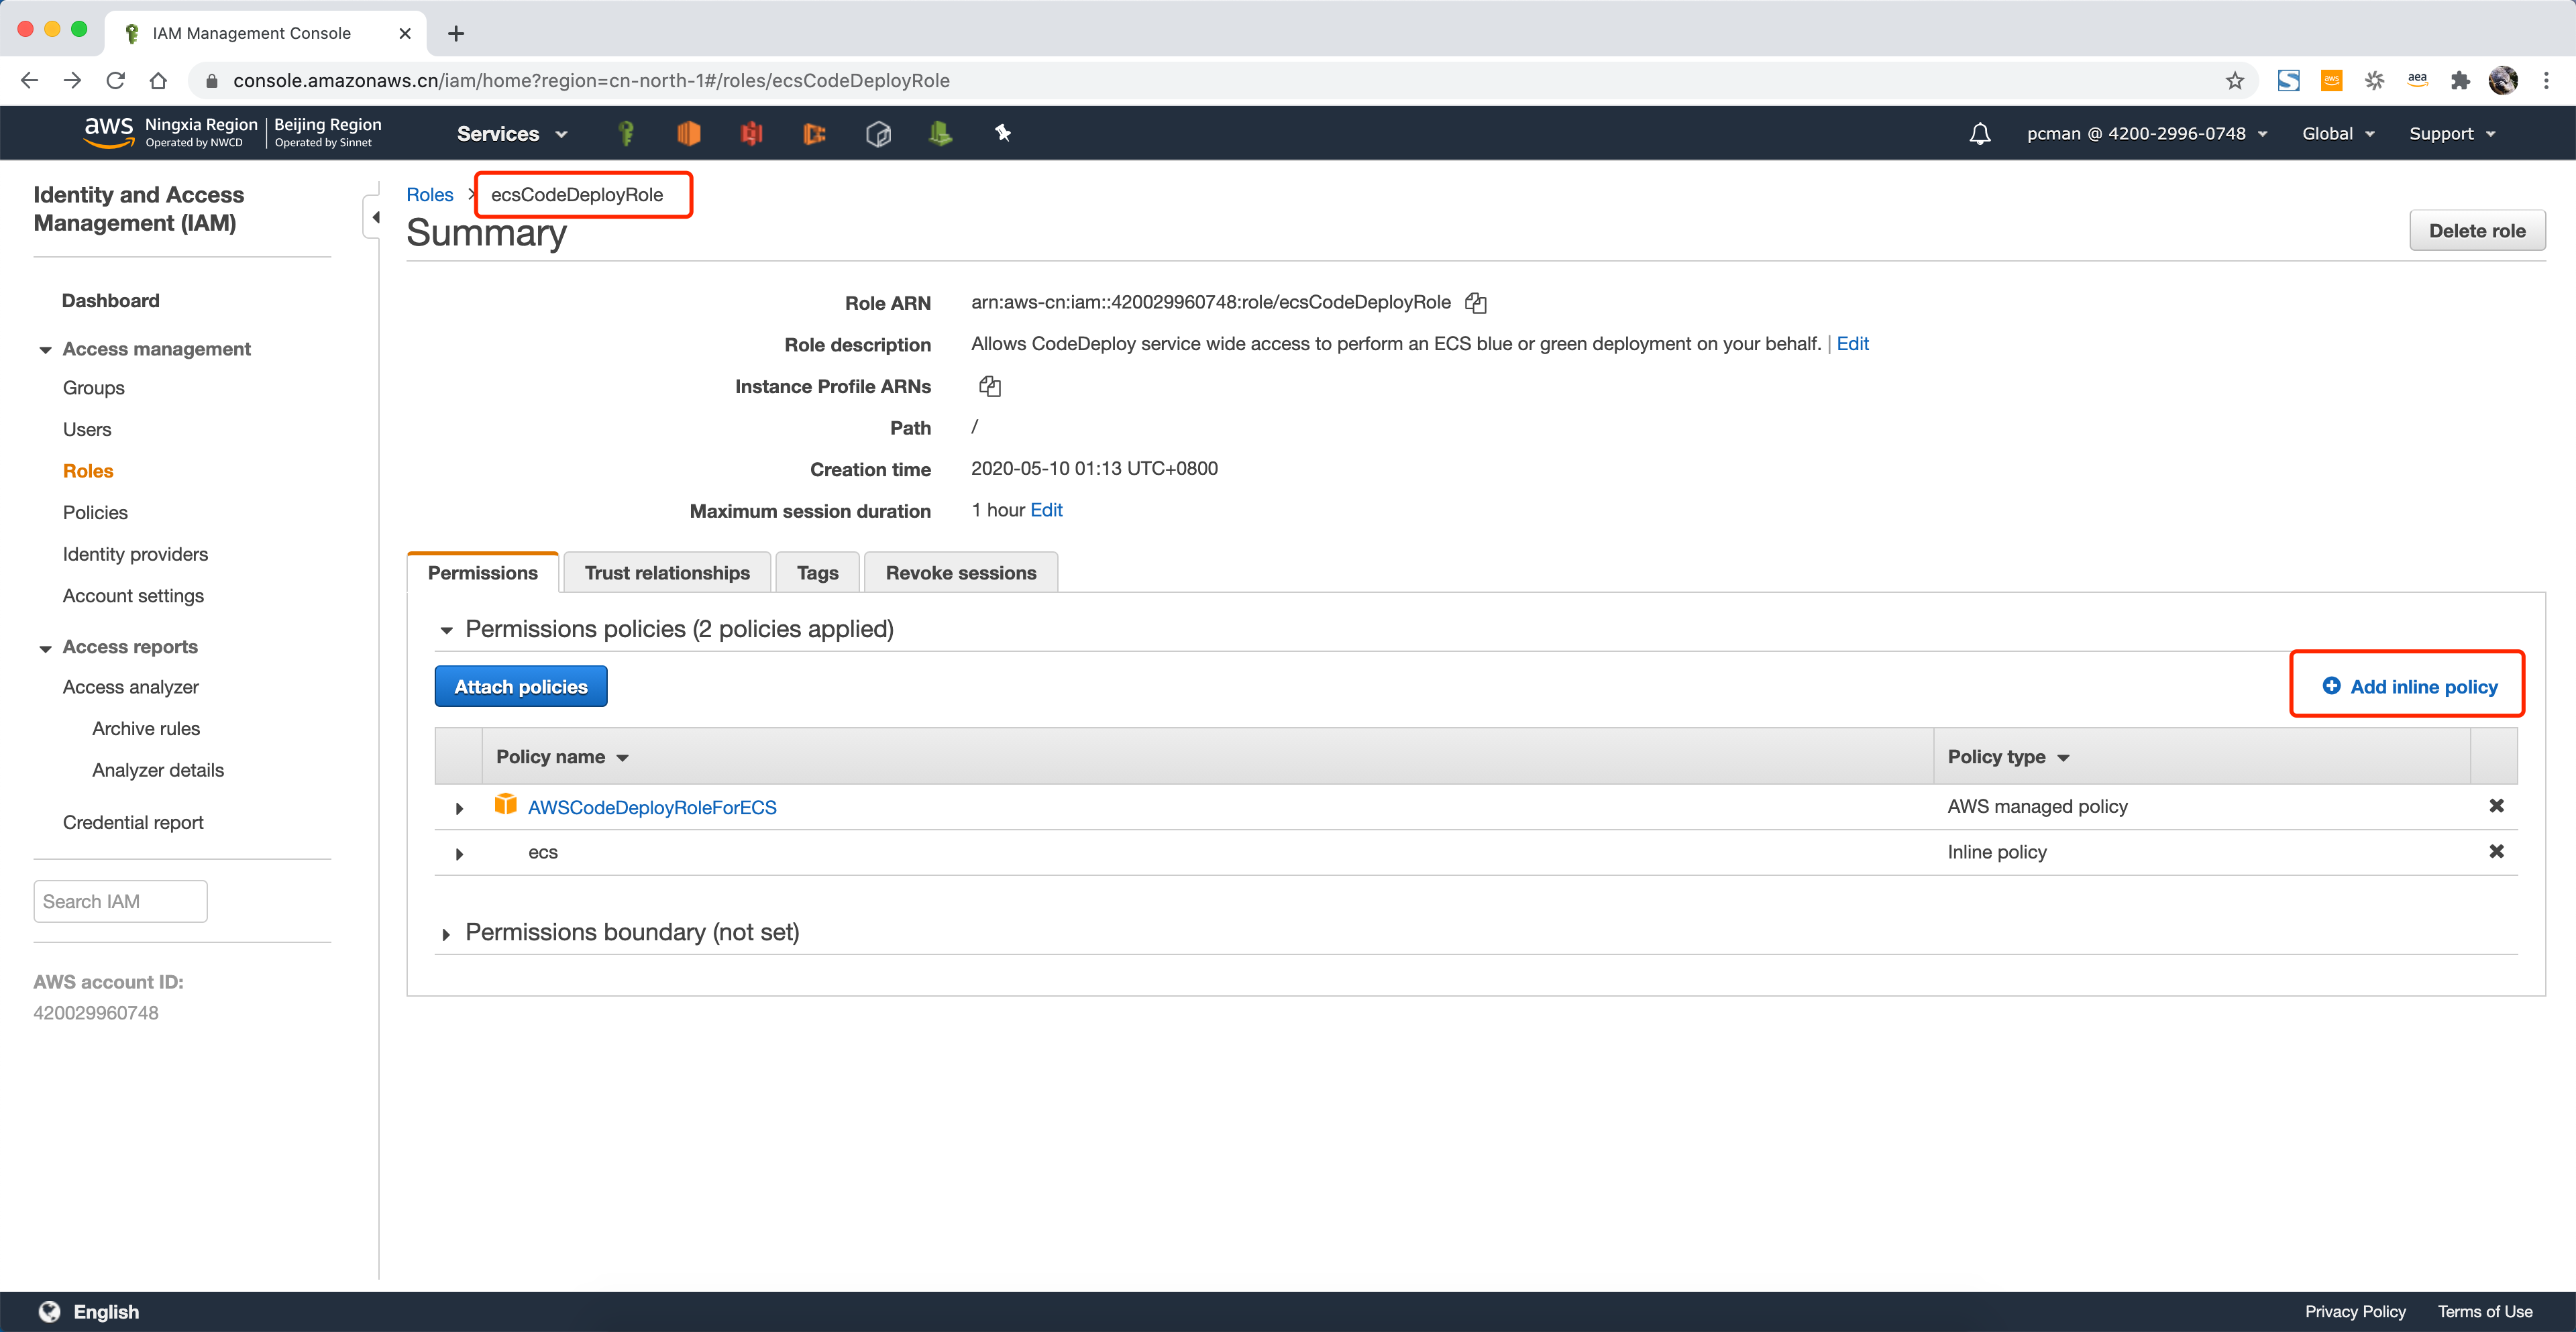Switch to the Trust relationships tab

click(667, 573)
